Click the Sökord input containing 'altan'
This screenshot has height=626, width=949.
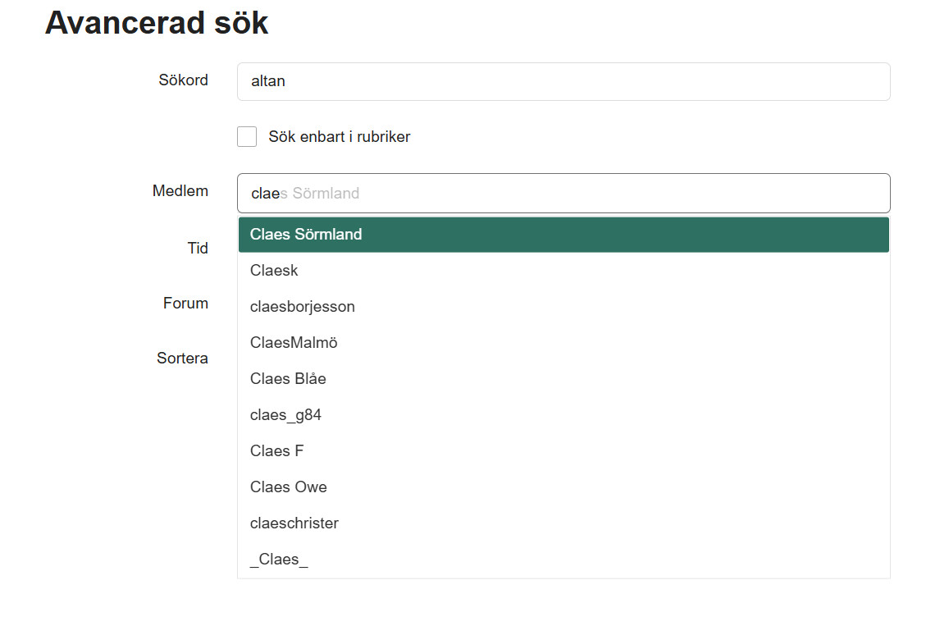[x=563, y=82]
